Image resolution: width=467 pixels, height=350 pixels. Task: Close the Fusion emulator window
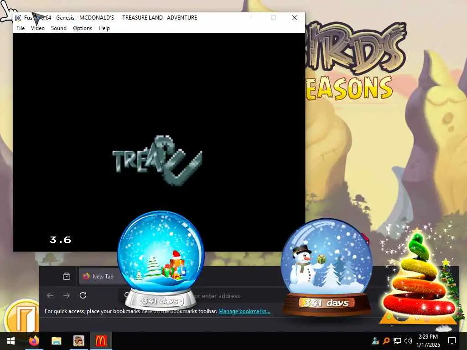(295, 18)
